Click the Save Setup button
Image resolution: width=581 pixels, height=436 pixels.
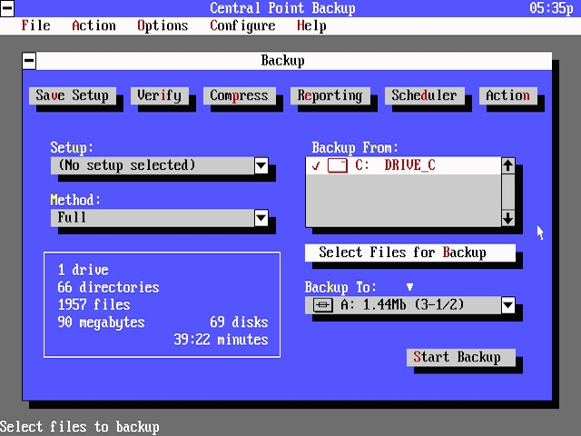click(73, 95)
